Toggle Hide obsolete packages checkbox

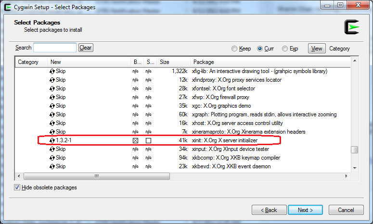[17, 187]
